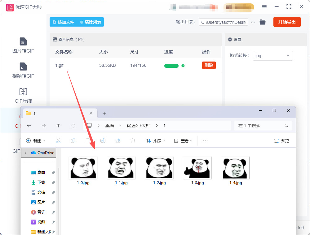Click the PC monitor icon in address bar

pyautogui.click(x=89, y=126)
